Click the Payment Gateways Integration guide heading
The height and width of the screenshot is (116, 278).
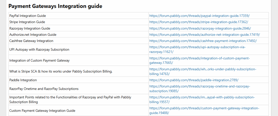55,6
